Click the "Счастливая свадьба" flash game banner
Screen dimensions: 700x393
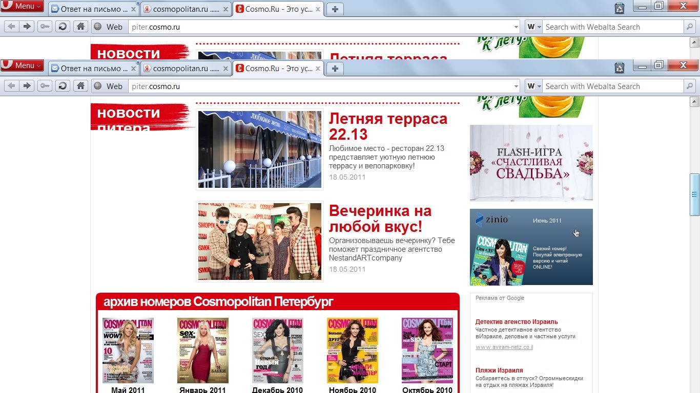531,163
